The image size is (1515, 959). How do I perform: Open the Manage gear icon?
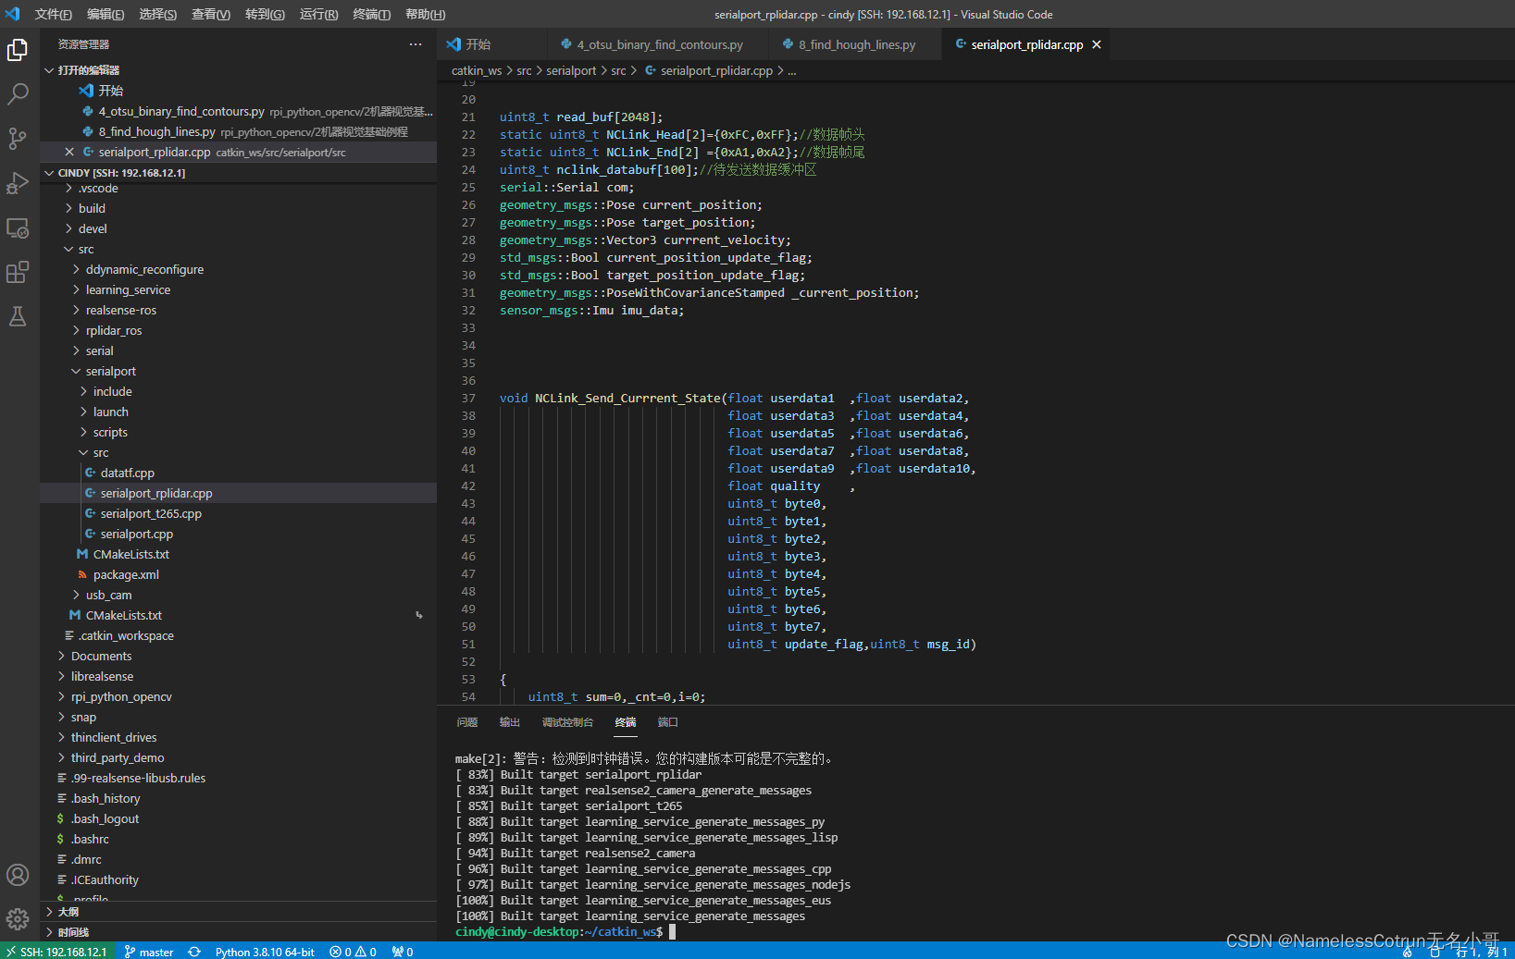tap(18, 918)
